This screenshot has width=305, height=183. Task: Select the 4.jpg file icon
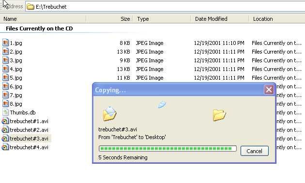click(6, 69)
